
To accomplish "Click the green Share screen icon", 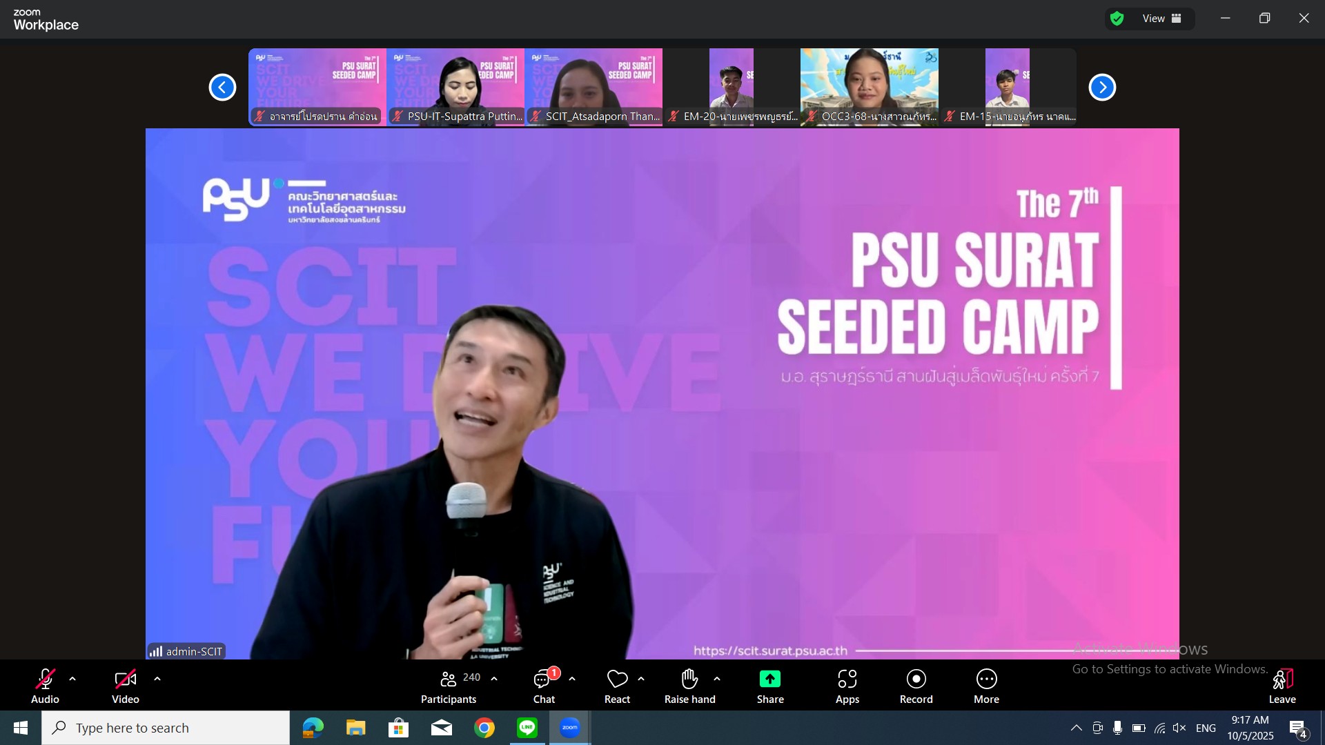I will (x=769, y=679).
